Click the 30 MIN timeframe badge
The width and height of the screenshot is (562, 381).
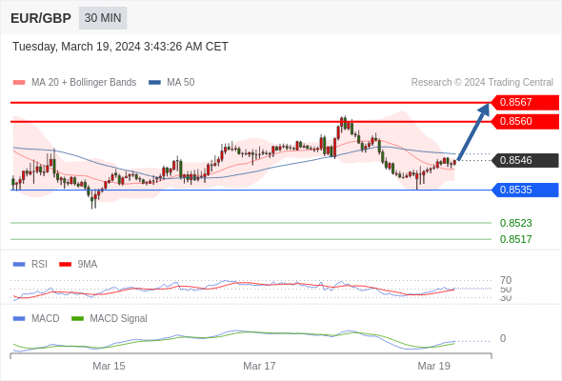(103, 18)
